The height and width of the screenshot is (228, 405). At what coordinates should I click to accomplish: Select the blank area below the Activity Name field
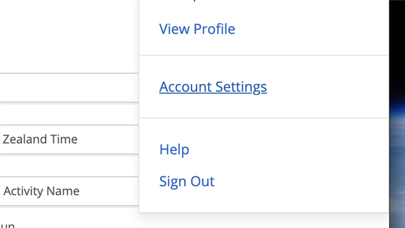click(69, 214)
